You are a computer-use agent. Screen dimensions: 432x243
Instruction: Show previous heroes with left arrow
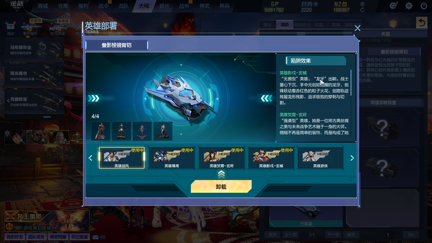(x=90, y=158)
